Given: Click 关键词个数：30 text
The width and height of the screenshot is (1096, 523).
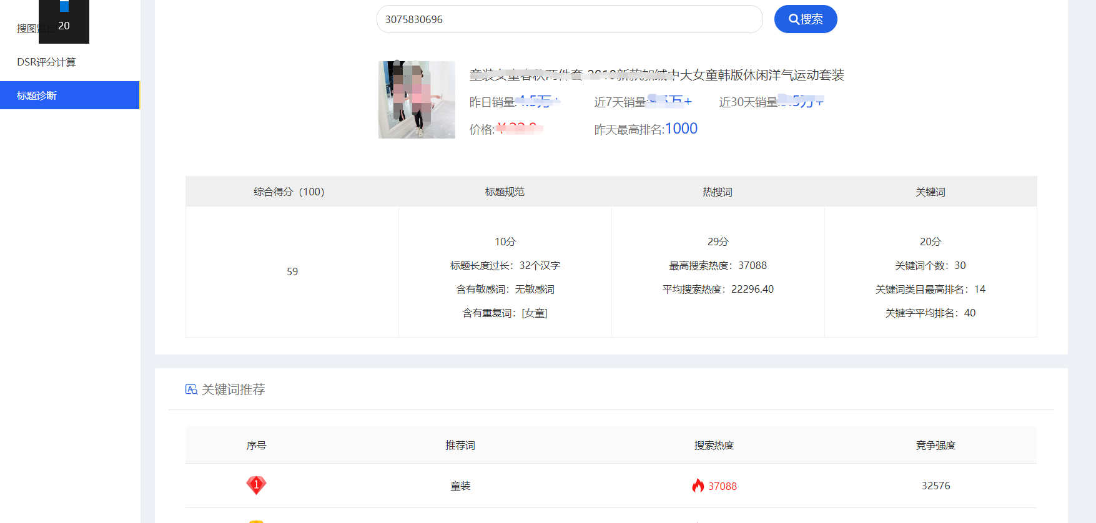Looking at the screenshot, I should click(x=931, y=265).
